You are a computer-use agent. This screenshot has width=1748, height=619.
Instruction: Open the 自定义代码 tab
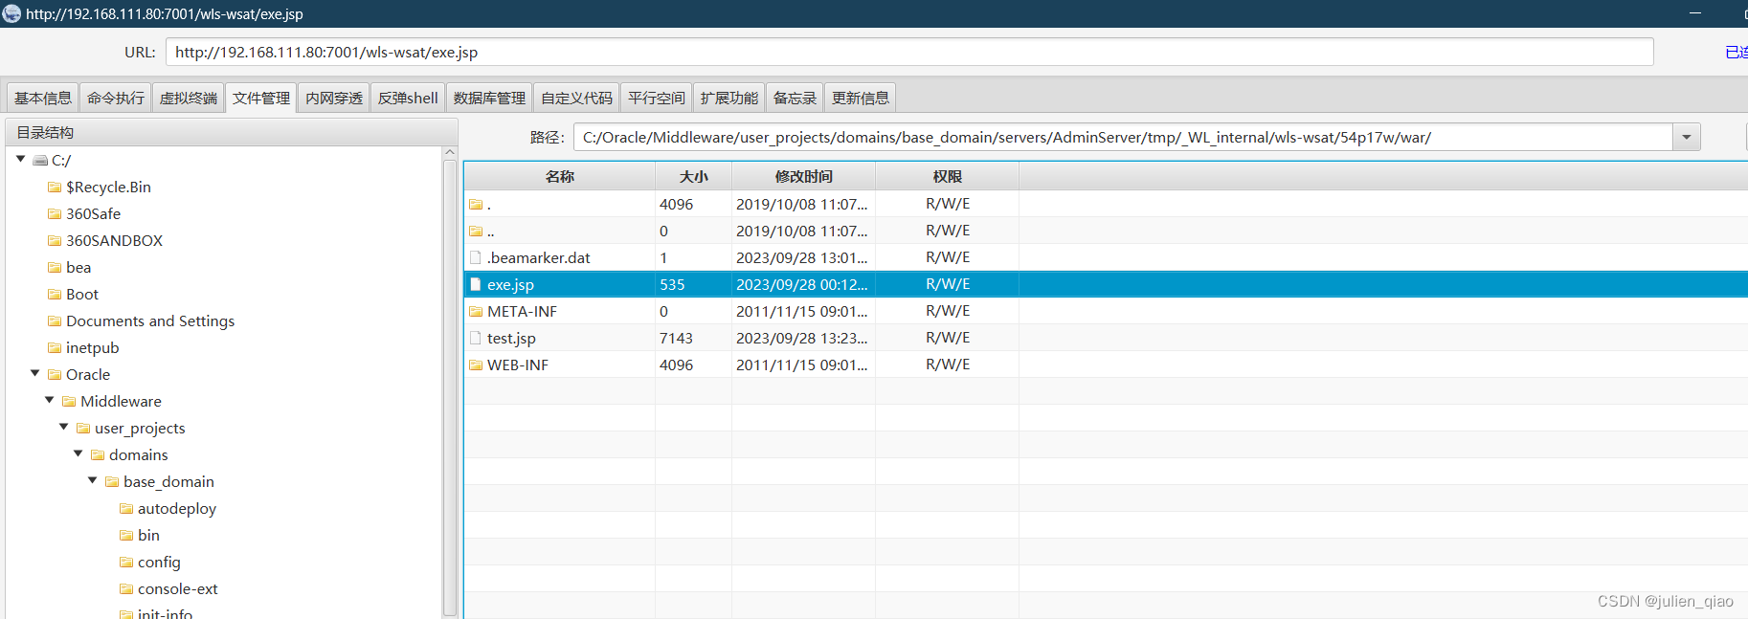coord(576,98)
